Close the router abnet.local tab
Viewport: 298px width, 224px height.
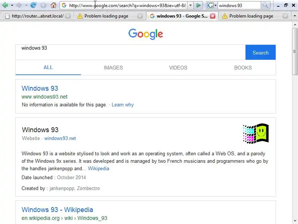(x=68, y=16)
